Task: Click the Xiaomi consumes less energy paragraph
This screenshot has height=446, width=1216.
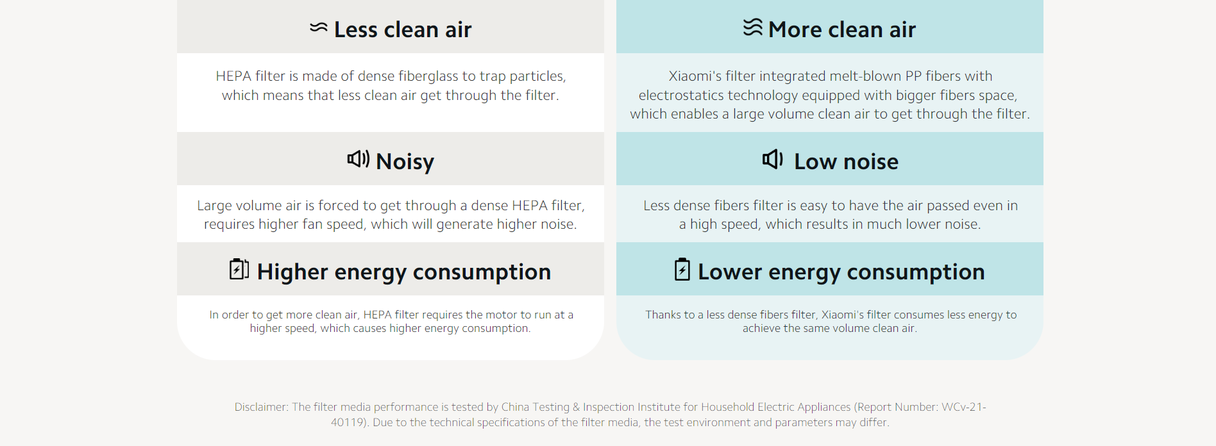Action: [x=831, y=321]
